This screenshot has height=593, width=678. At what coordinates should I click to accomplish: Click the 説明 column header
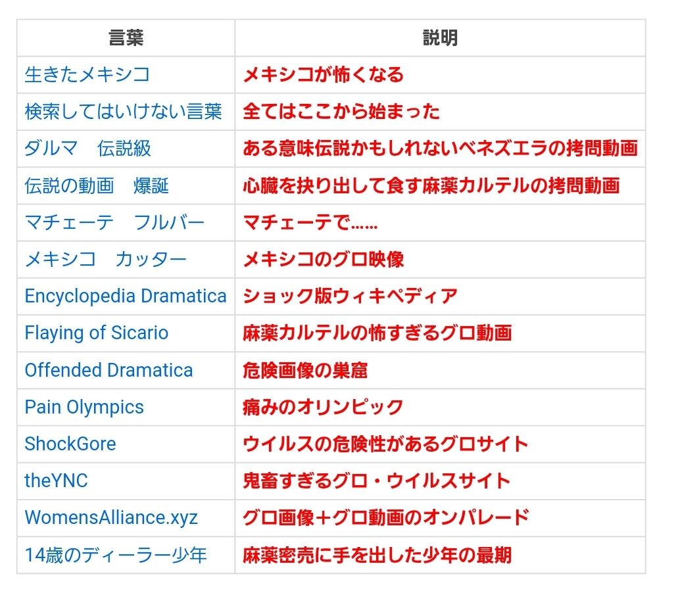click(x=440, y=37)
